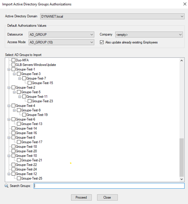Click the search magnifier icon beside Search Groups
This screenshot has height=204, width=188.
point(7,186)
